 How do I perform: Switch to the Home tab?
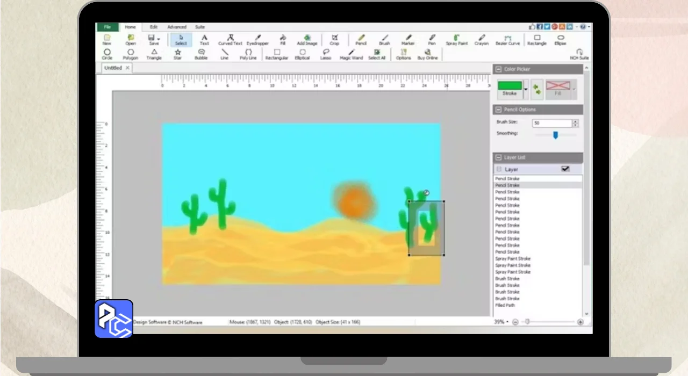pyautogui.click(x=130, y=27)
